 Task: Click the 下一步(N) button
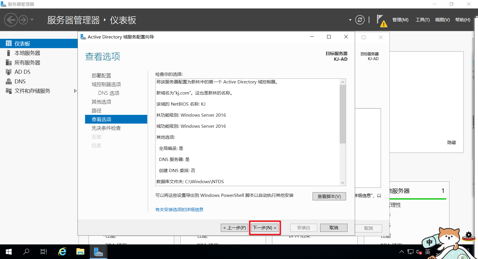[265, 228]
